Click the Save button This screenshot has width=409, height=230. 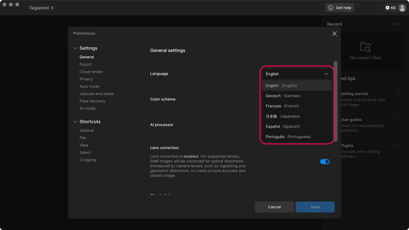(x=315, y=207)
